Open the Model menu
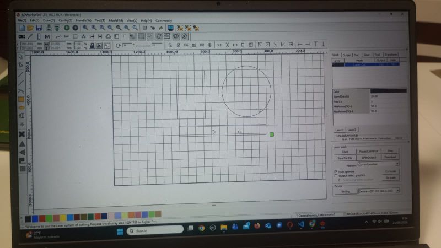This screenshot has height=248, width=441. (x=116, y=20)
